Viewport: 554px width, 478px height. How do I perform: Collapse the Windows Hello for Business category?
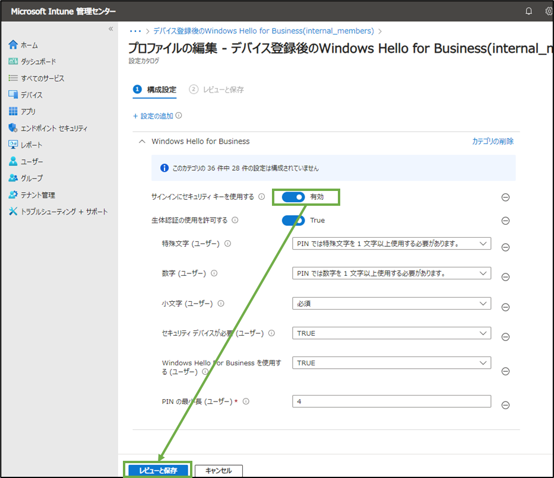pyautogui.click(x=142, y=142)
